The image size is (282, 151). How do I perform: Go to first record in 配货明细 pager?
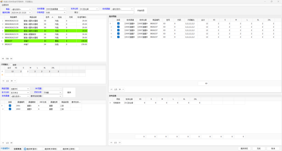click(x=111, y=89)
